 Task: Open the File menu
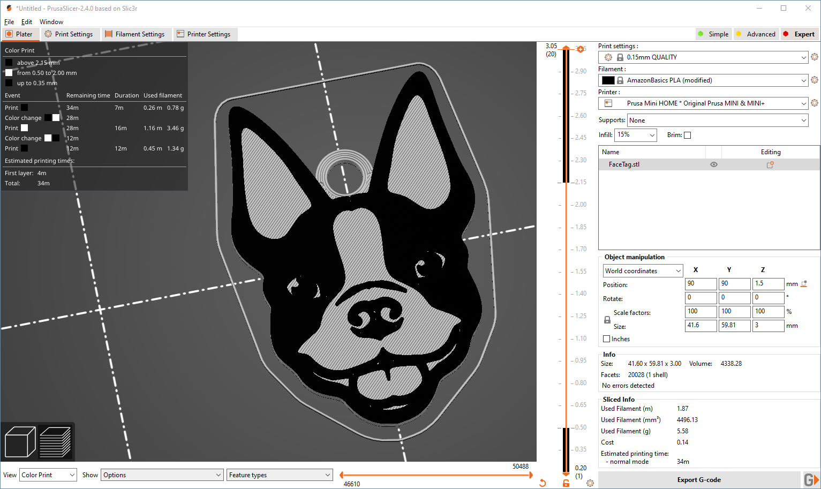point(9,22)
